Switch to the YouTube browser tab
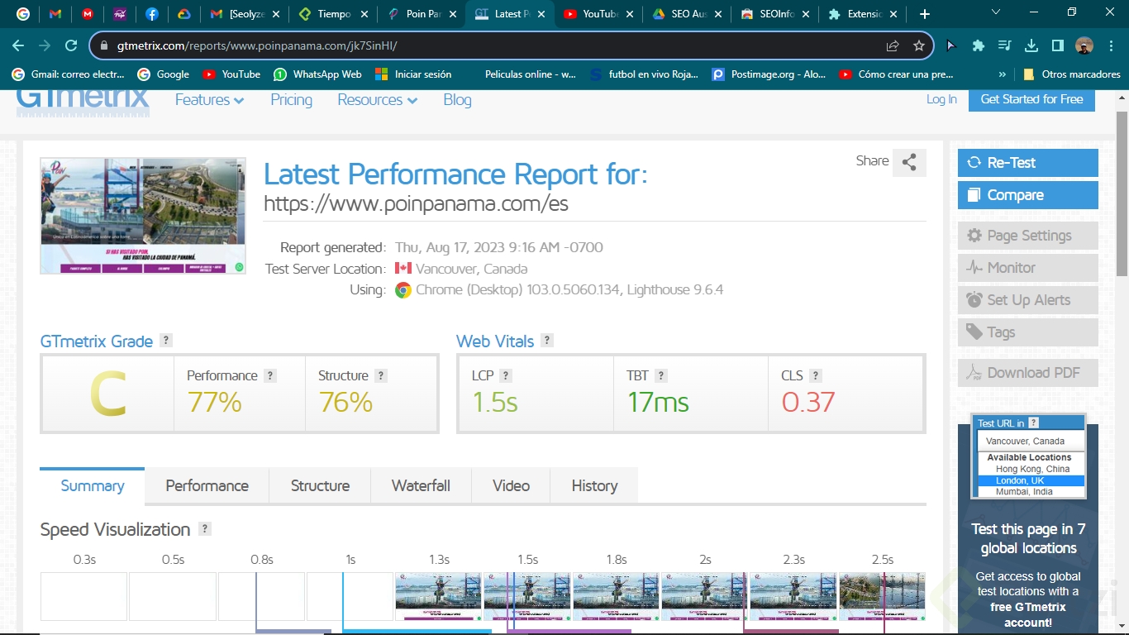This screenshot has height=635, width=1129. (x=599, y=14)
